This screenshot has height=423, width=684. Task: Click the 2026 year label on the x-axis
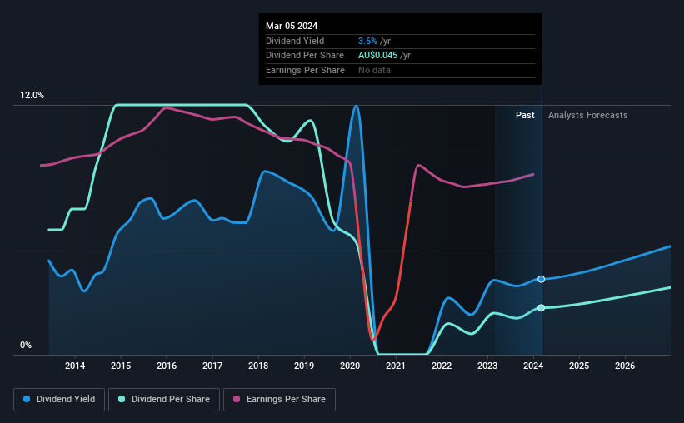[x=625, y=366]
